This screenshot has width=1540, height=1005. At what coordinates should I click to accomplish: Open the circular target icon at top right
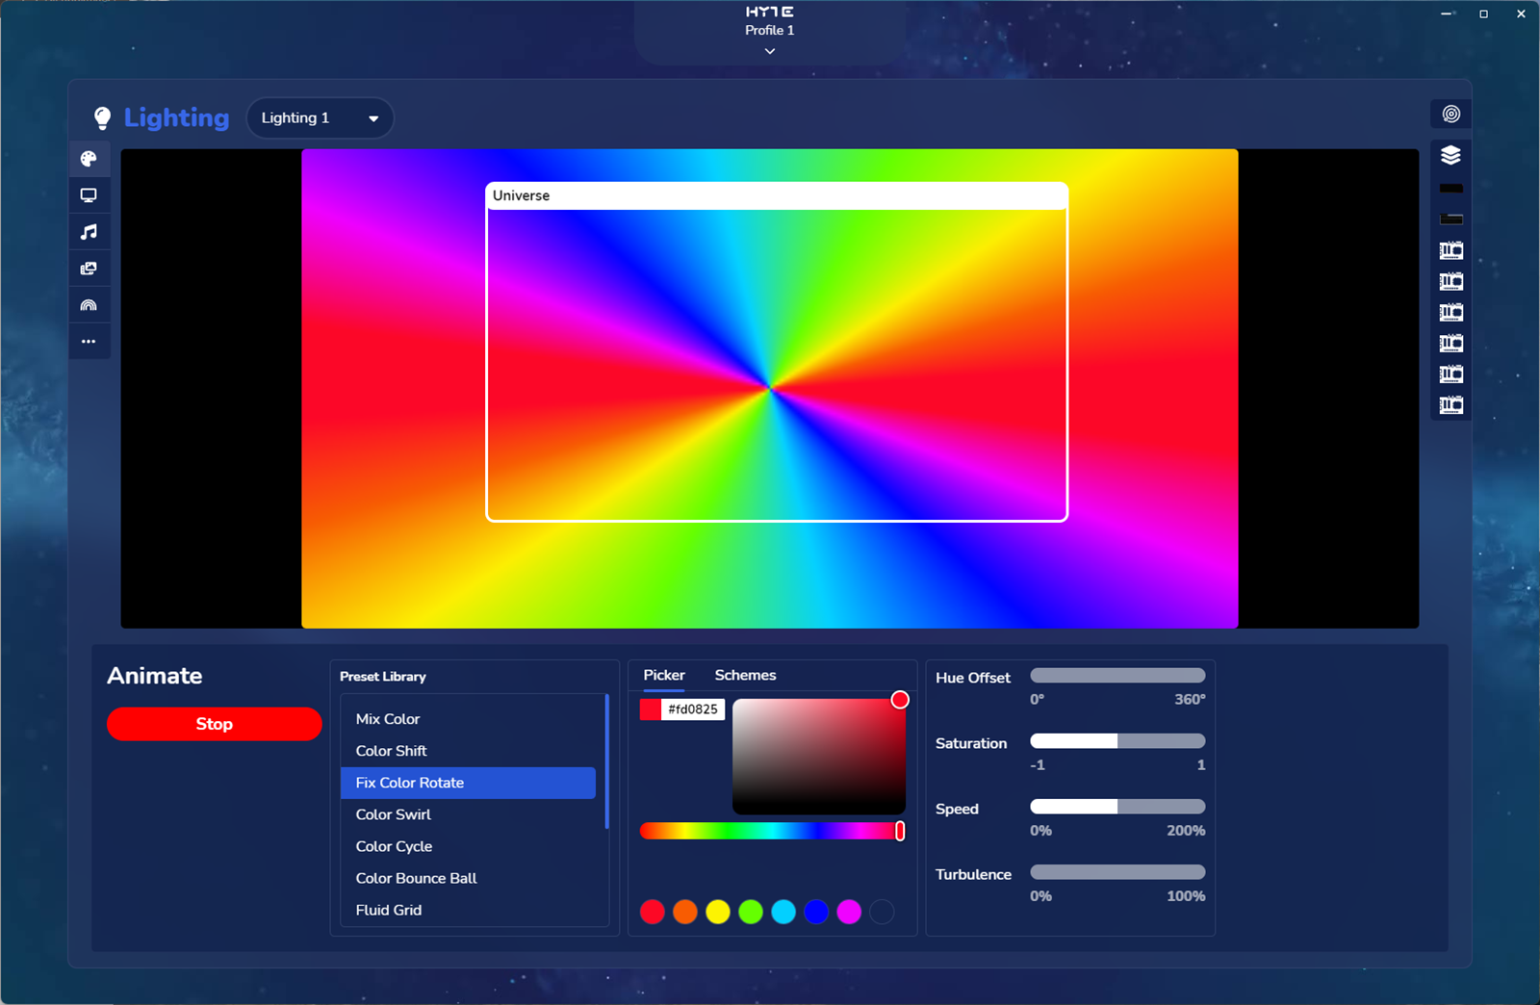coord(1450,114)
